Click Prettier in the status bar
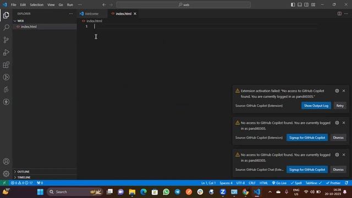This screenshot has height=198, width=352. click(x=333, y=183)
